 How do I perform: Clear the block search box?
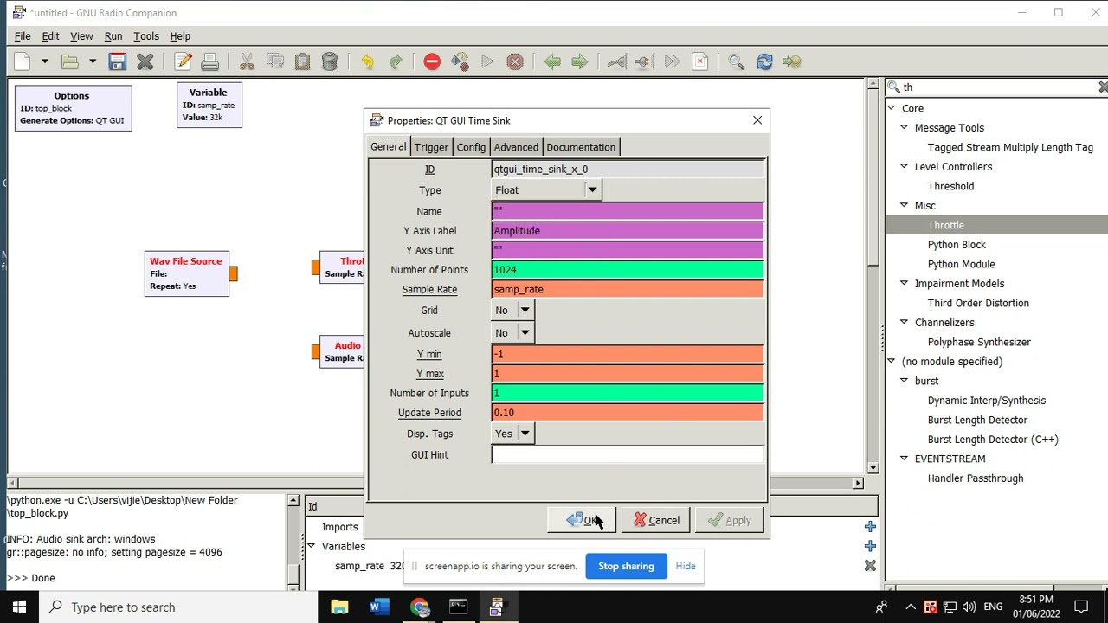click(x=1102, y=87)
